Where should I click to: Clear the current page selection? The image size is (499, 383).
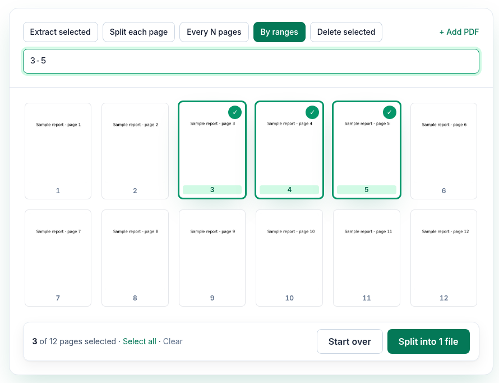173,341
